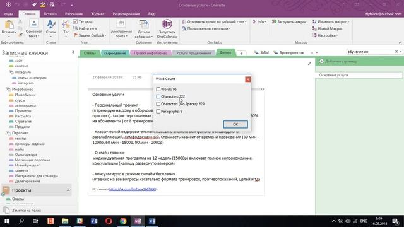Screen dimensions: 404x227
Task: Check the Characters (No Spaces): 629 checkbox
Action: click(158, 104)
